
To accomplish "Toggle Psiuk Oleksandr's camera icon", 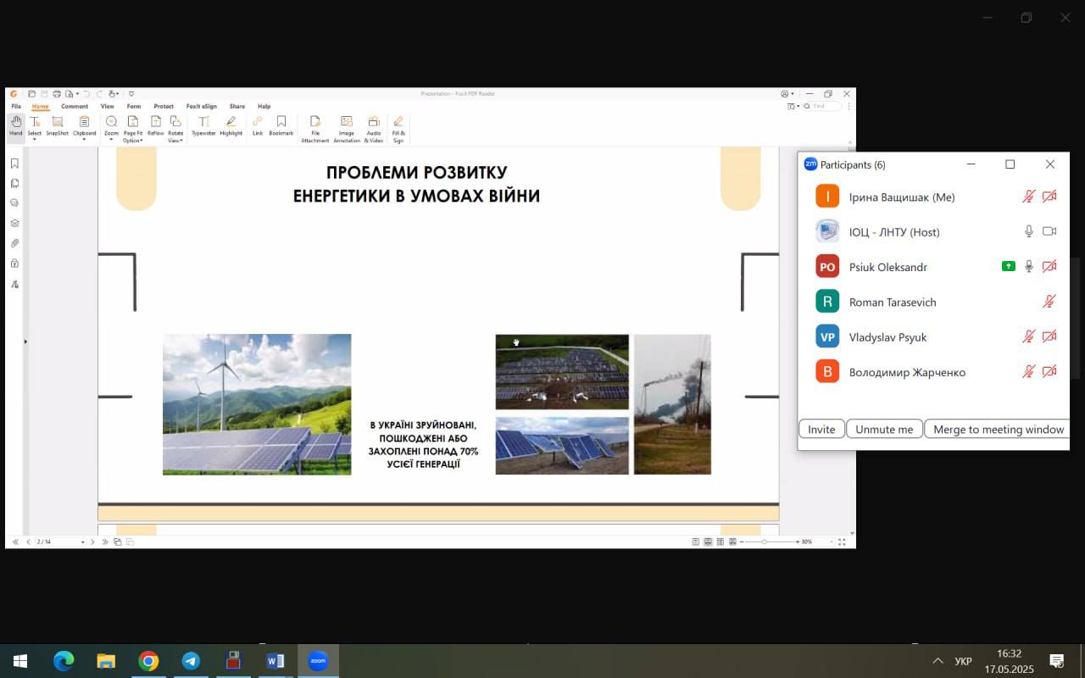I will pyautogui.click(x=1049, y=266).
